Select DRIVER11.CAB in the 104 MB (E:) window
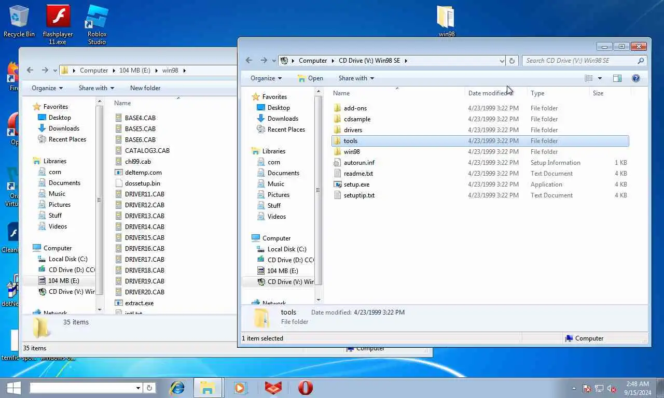664x398 pixels. 144,194
